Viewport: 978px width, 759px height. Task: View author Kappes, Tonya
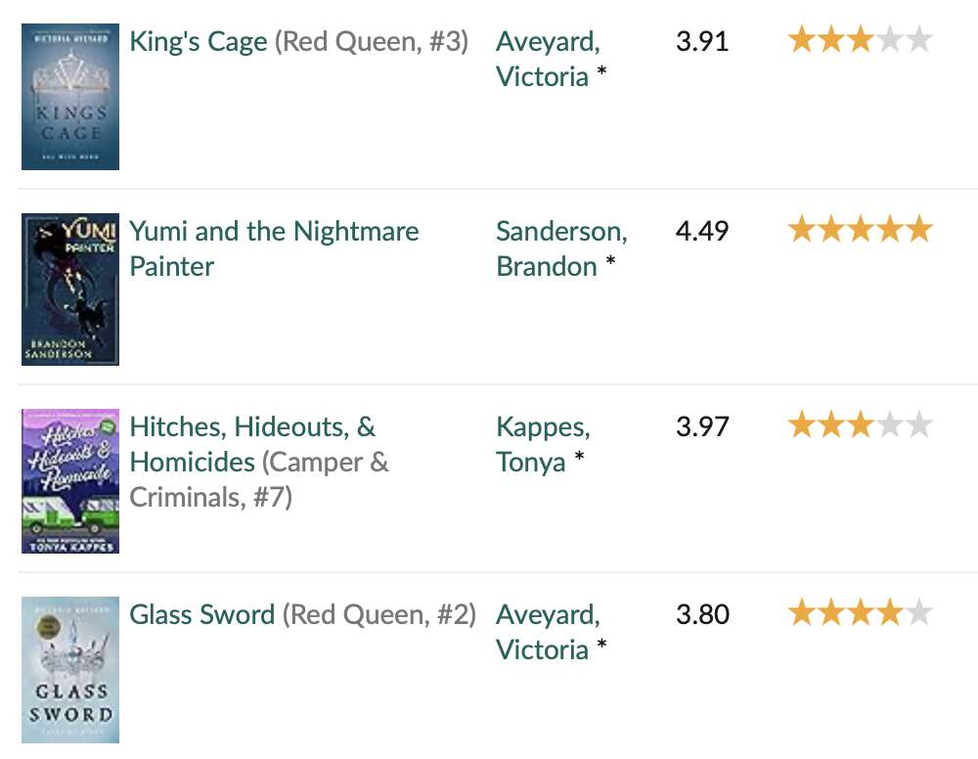pos(543,445)
